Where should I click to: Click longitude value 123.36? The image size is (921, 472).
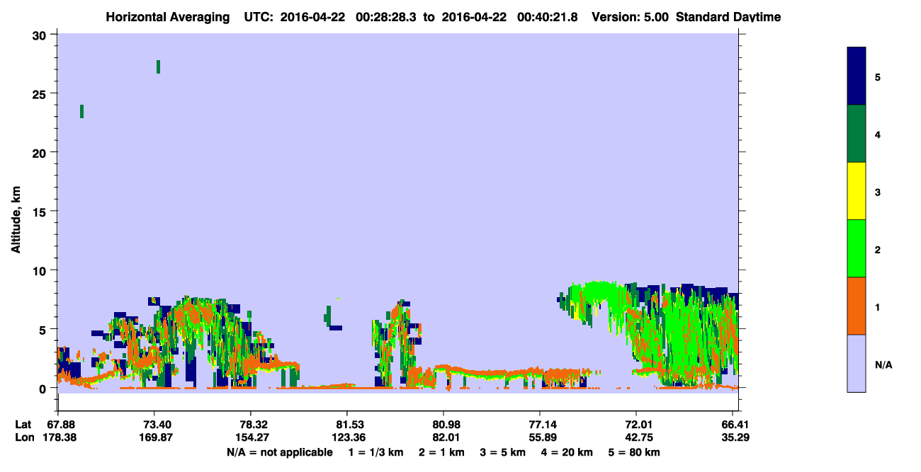pyautogui.click(x=347, y=437)
